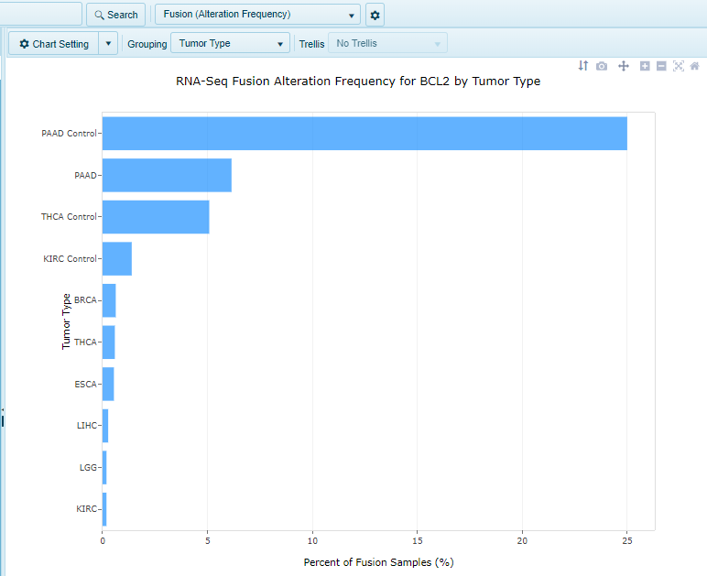Open the gear settings next to Fusion dropdown

click(x=375, y=15)
